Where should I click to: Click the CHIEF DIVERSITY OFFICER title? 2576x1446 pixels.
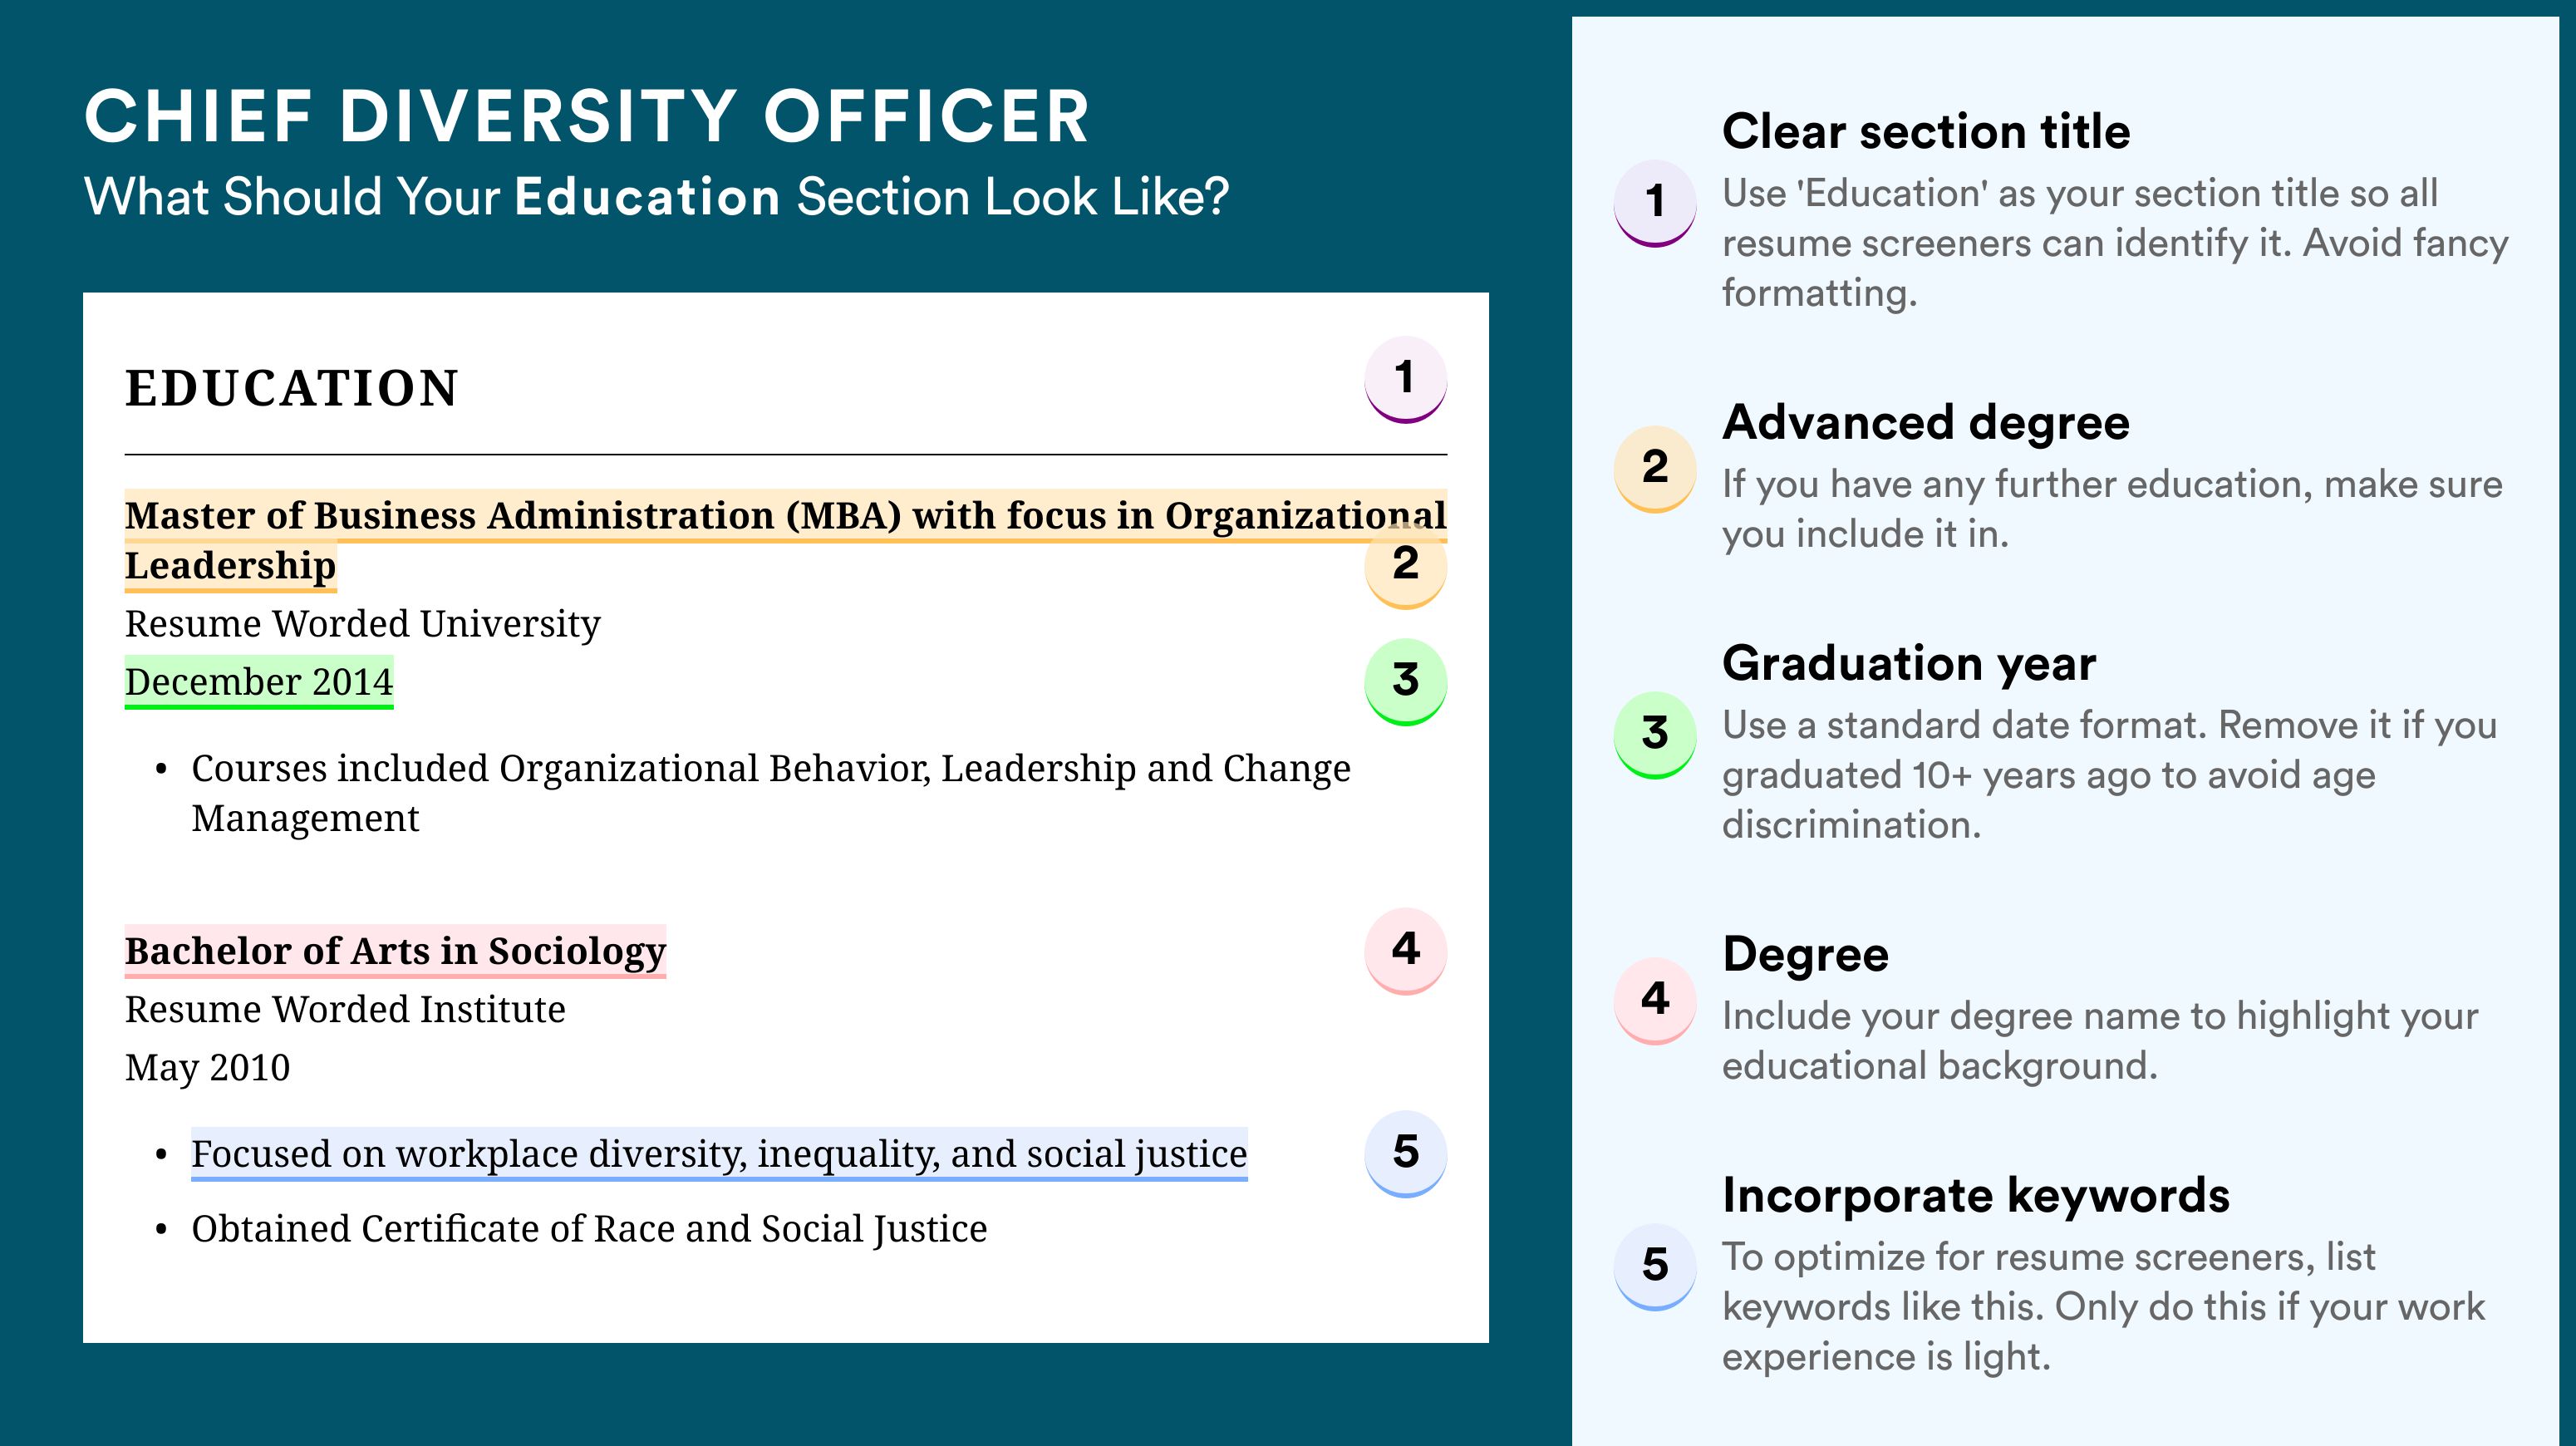587,117
